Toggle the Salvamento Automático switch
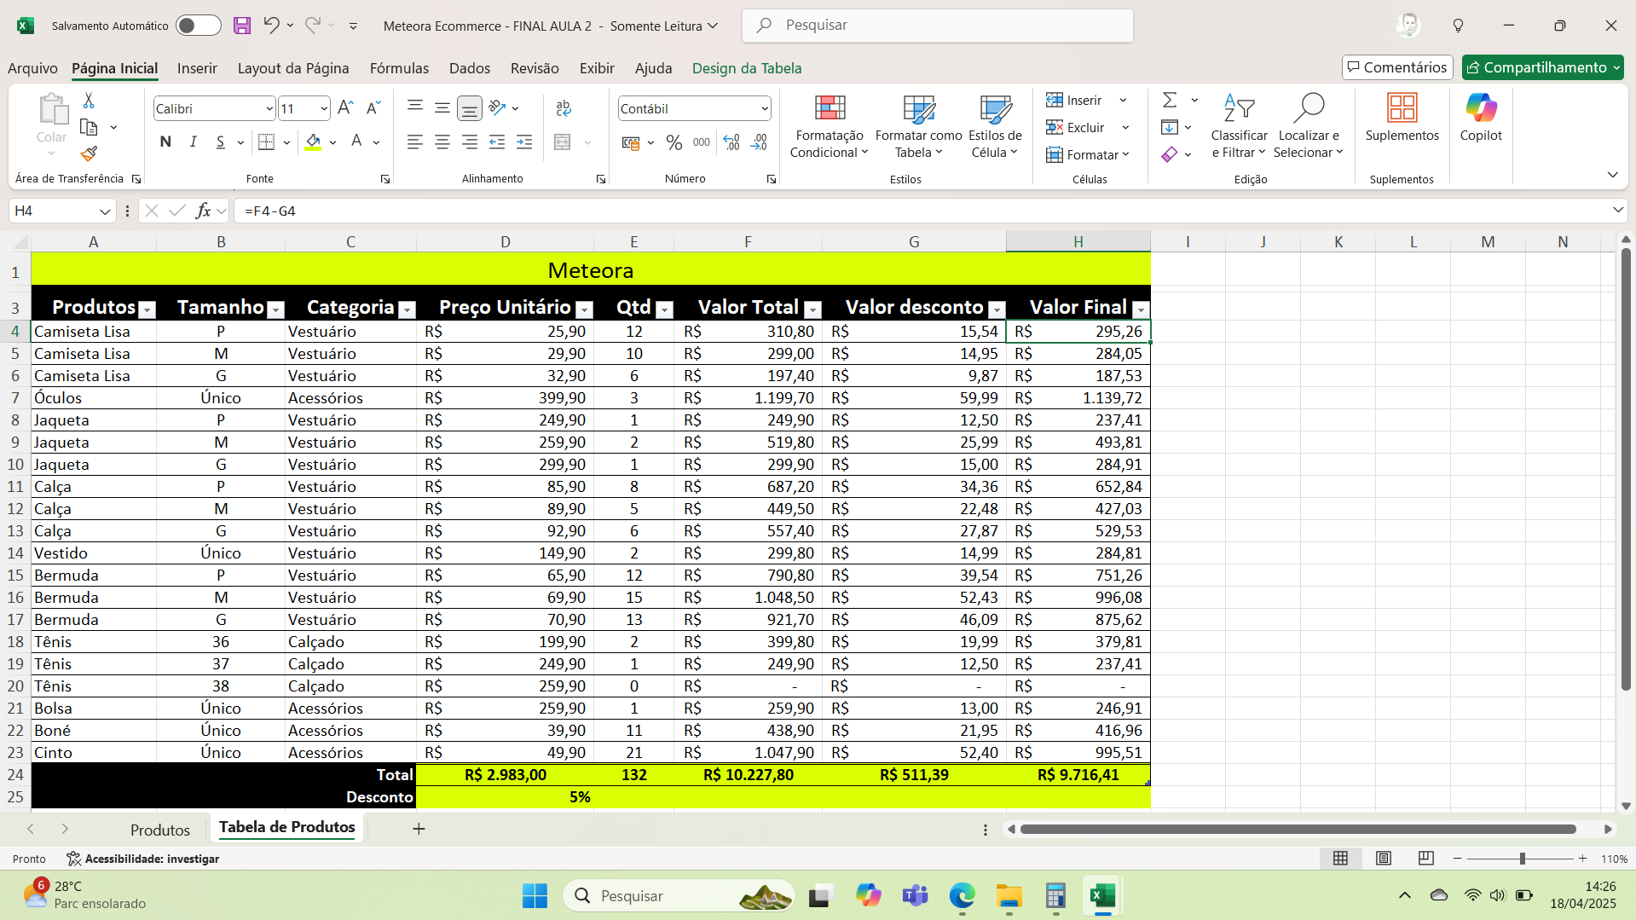Image resolution: width=1636 pixels, height=920 pixels. point(198,26)
